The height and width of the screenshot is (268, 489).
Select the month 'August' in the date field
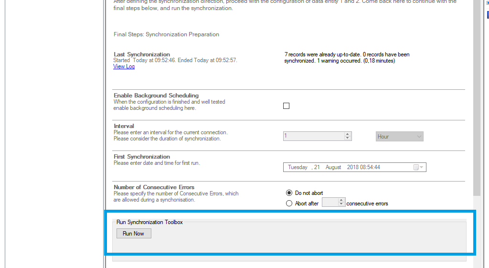pyautogui.click(x=333, y=167)
